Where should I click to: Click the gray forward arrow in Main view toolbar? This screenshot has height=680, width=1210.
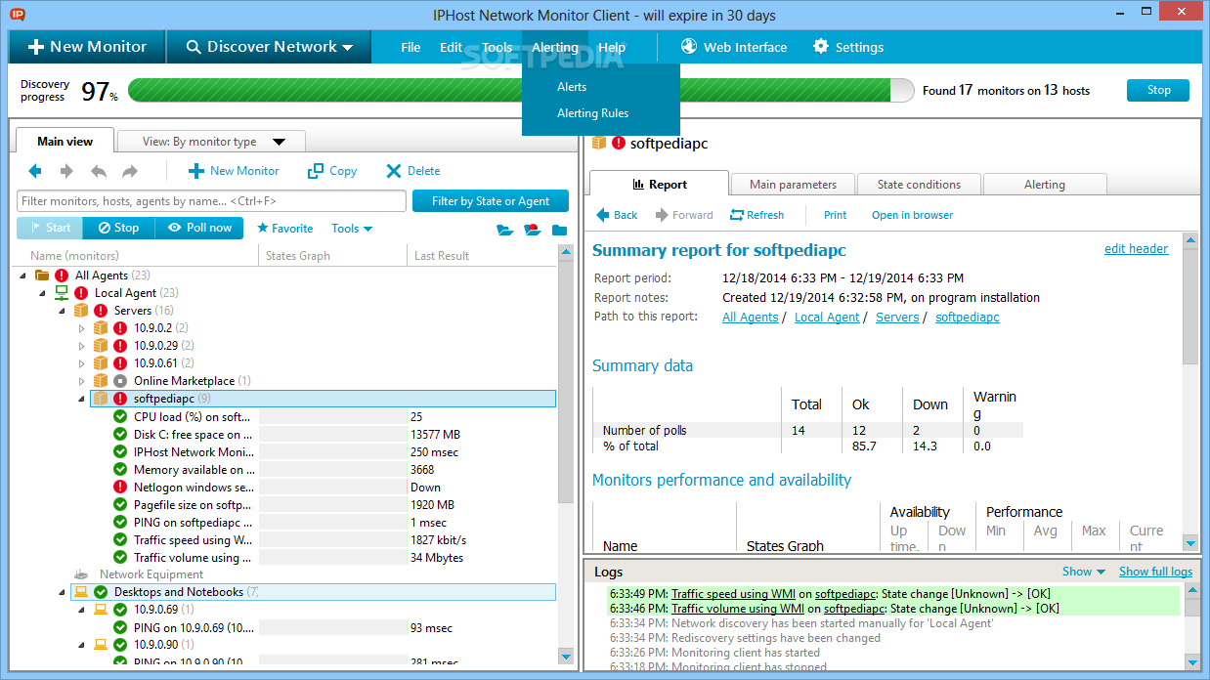(x=66, y=171)
